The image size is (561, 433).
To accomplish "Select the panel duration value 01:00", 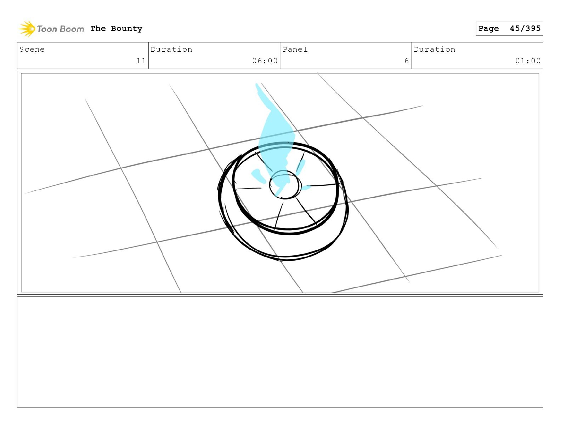I will coord(528,61).
